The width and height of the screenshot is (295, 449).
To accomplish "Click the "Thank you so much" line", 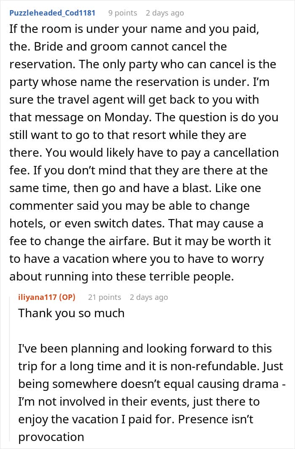I will tap(71, 313).
